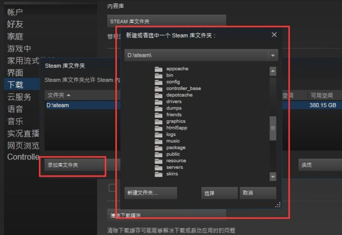Viewport: 342px width, 235px height.
Task: Click the 选择 button
Action: click(220, 193)
